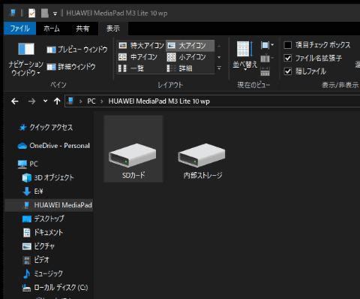Open the quick access toolbar dropdown
360x299 pixels.
coord(55,14)
